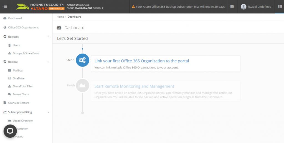Click the Step 1 gears circle icon
The image size is (284, 143).
click(x=82, y=60)
